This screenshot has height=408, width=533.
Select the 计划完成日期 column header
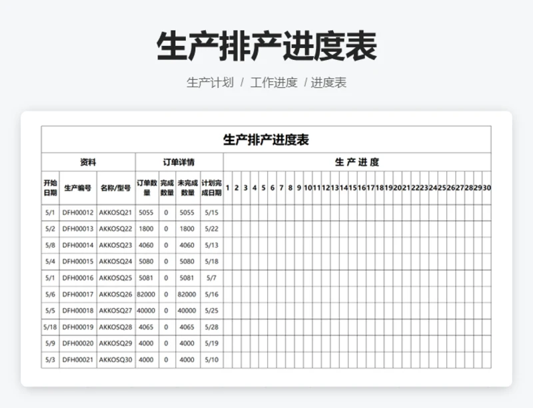pos(211,188)
